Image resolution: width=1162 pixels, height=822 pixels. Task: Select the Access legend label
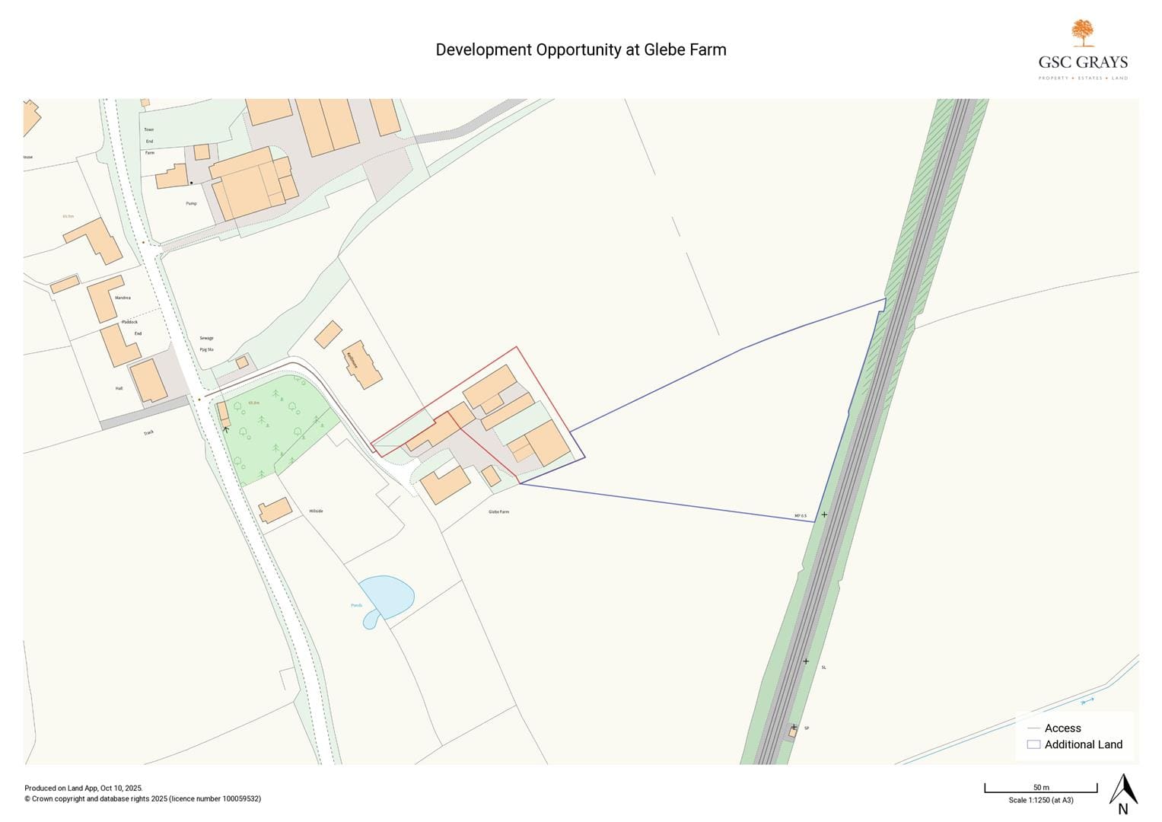coord(1062,728)
